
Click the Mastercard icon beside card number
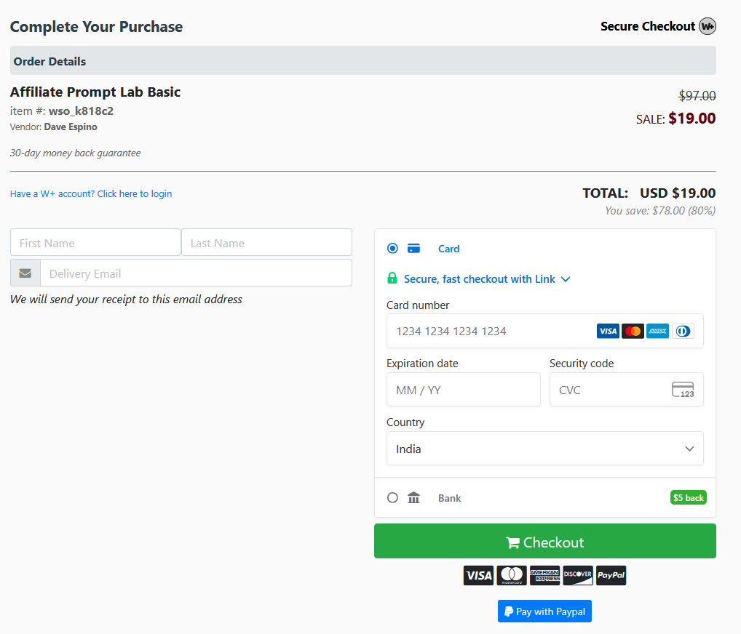(633, 331)
